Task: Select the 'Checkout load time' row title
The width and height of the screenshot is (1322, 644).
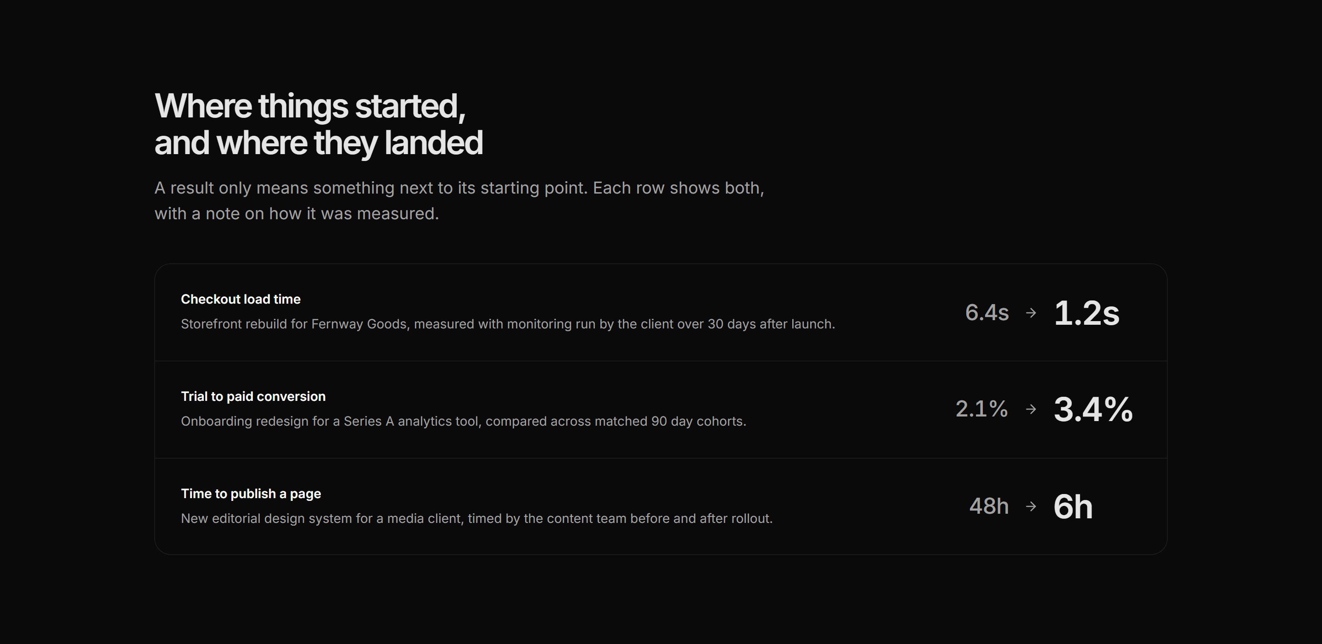Action: [x=241, y=299]
